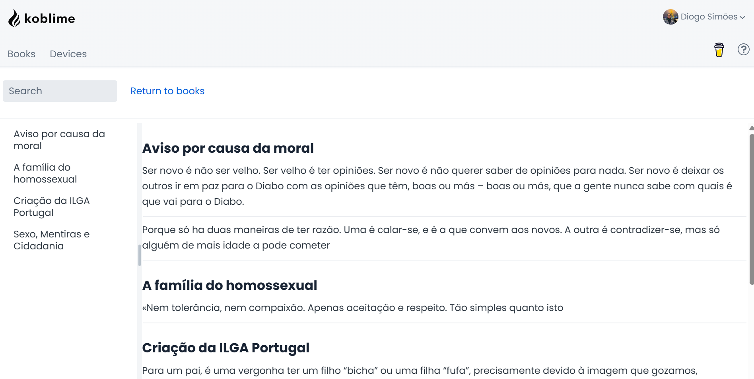Select 'Sexo, Mentiras e Cidadania' sidebar entry

pyautogui.click(x=52, y=240)
